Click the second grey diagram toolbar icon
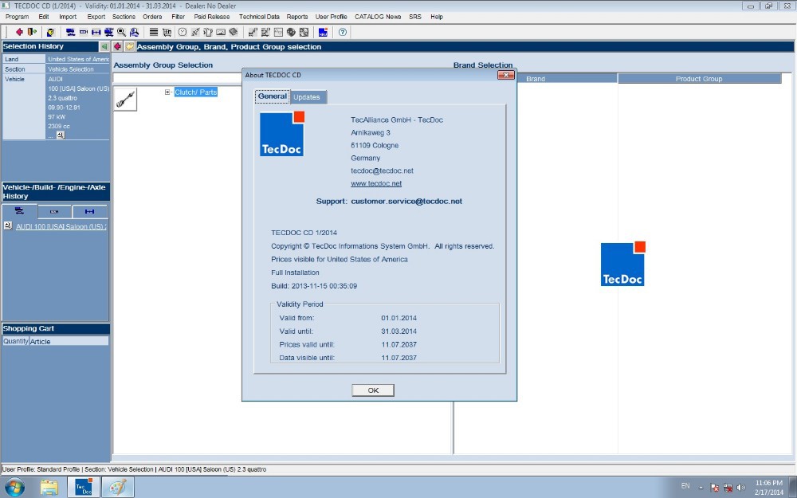Screen dimensions: 797x498 pyautogui.click(x=265, y=32)
